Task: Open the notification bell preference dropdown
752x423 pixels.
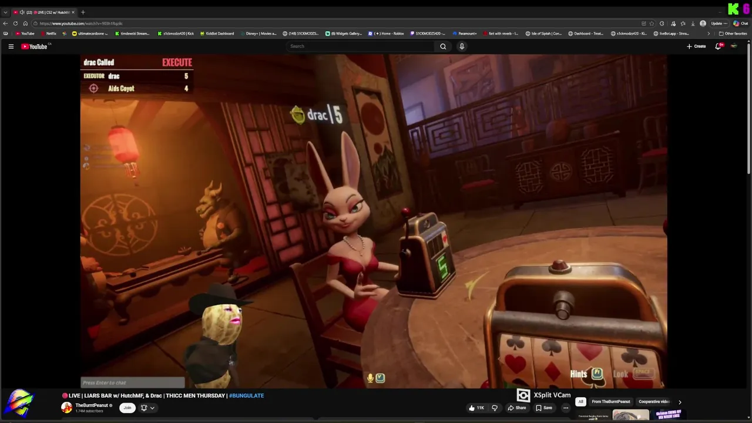Action: 147,408
